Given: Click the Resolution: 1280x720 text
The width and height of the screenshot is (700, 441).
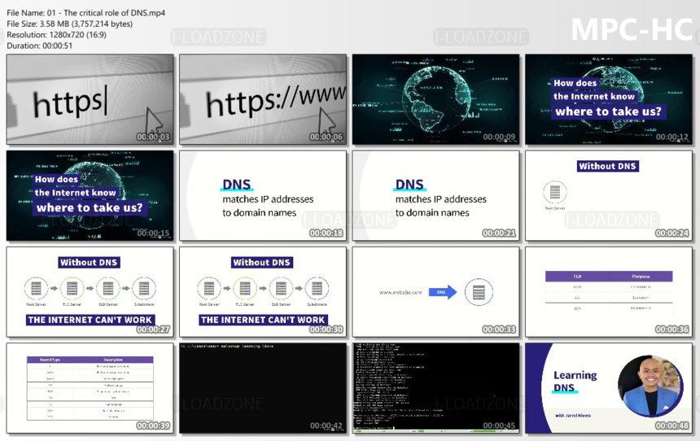Looking at the screenshot, I should pyautogui.click(x=57, y=34).
